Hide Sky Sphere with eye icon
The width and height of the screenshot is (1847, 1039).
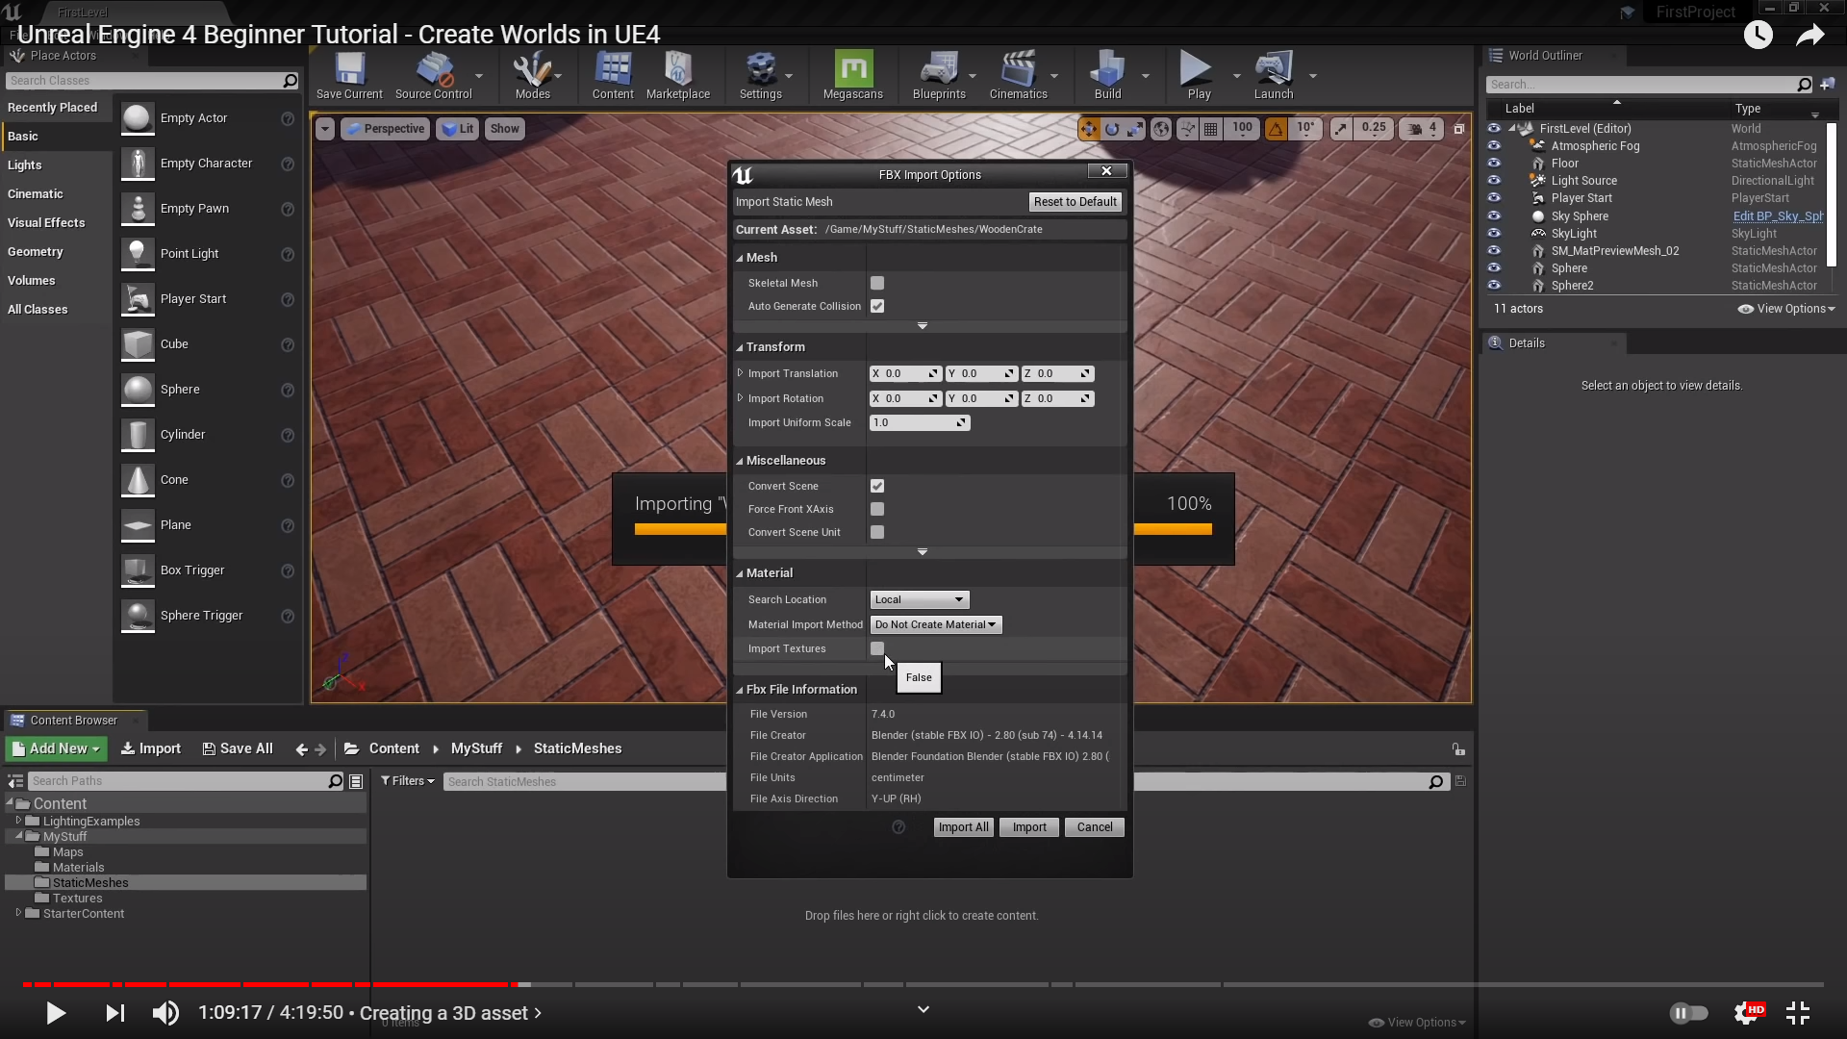tap(1494, 215)
